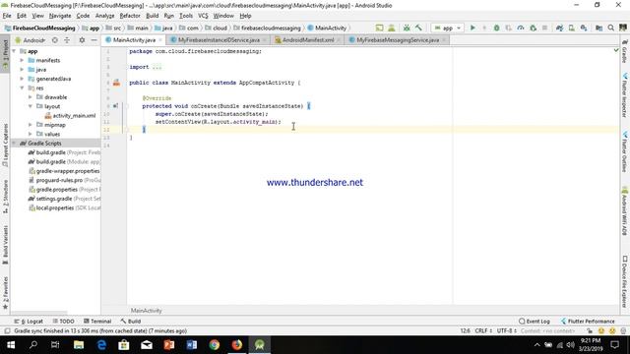Expand the folded import statement

(x=157, y=67)
